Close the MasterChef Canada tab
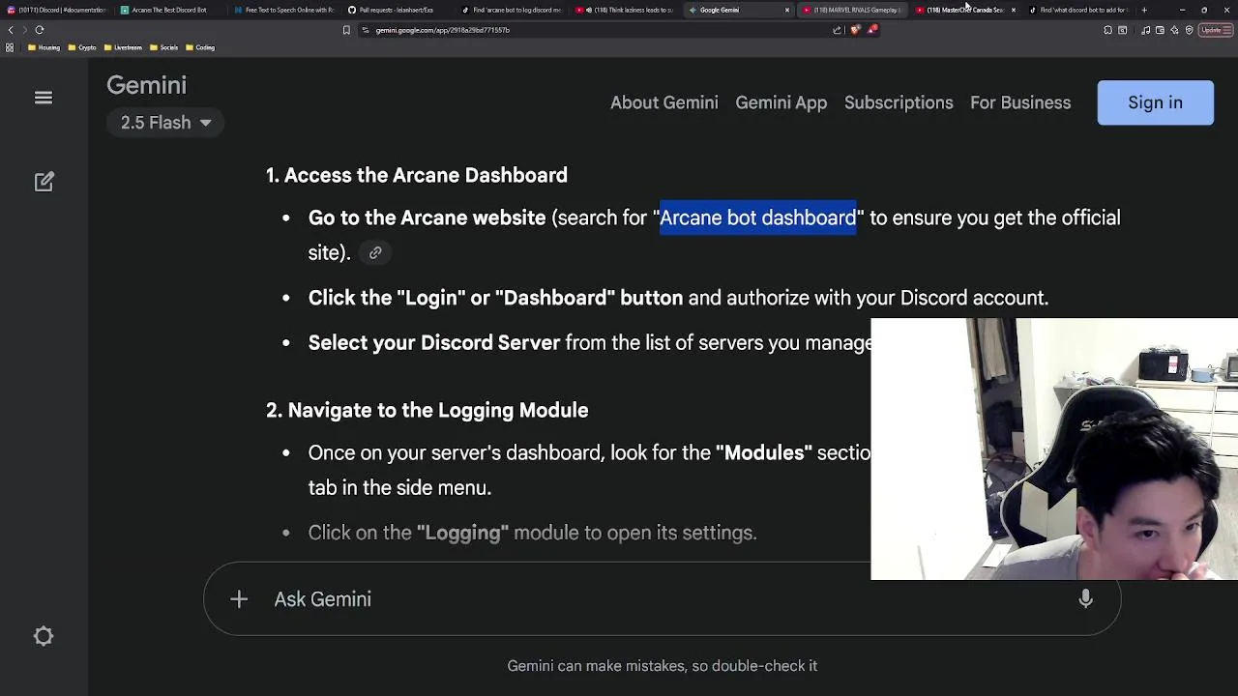Image resolution: width=1238 pixels, height=696 pixels. tap(1014, 10)
